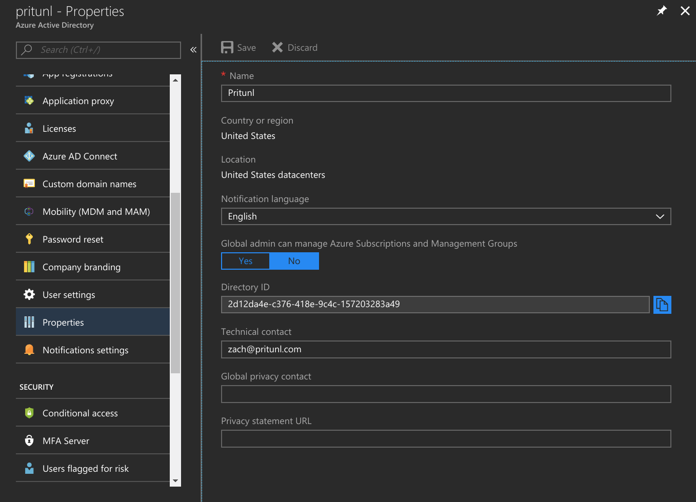Image resolution: width=696 pixels, height=502 pixels.
Task: Set global admin management to Yes
Action: [x=245, y=261]
